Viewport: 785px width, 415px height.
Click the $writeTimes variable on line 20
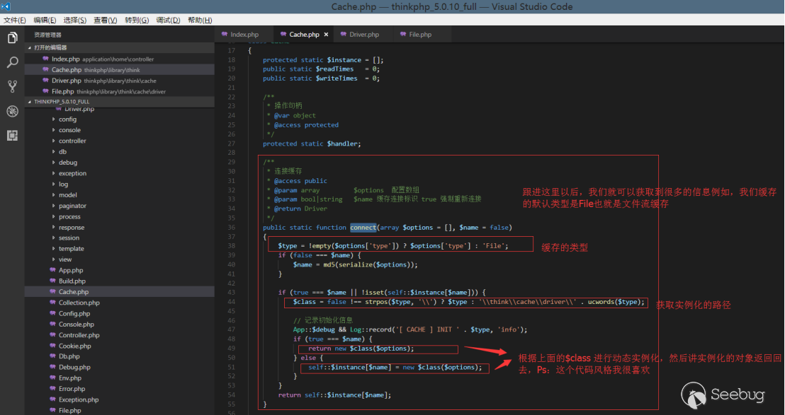[x=337, y=78]
